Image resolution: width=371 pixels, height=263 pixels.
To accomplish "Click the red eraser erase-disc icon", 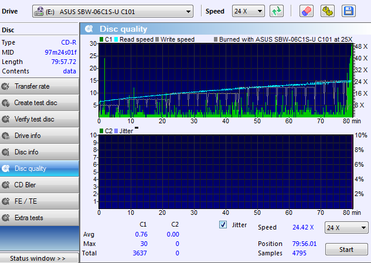I will pos(307,11).
